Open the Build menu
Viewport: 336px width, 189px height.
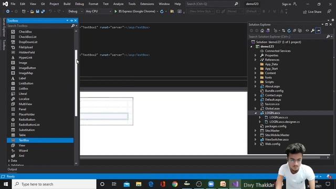(67, 4)
